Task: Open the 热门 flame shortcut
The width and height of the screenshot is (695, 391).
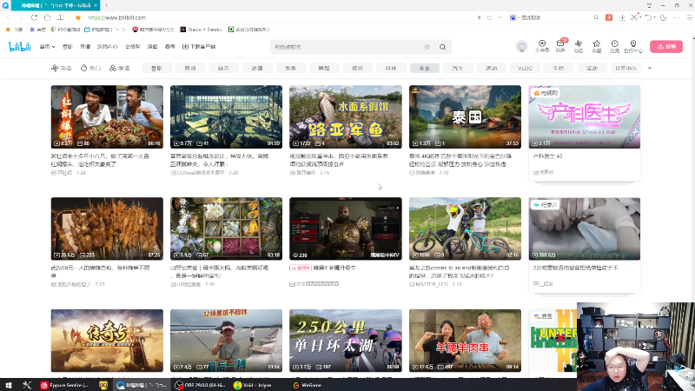Action: pyautogui.click(x=91, y=69)
